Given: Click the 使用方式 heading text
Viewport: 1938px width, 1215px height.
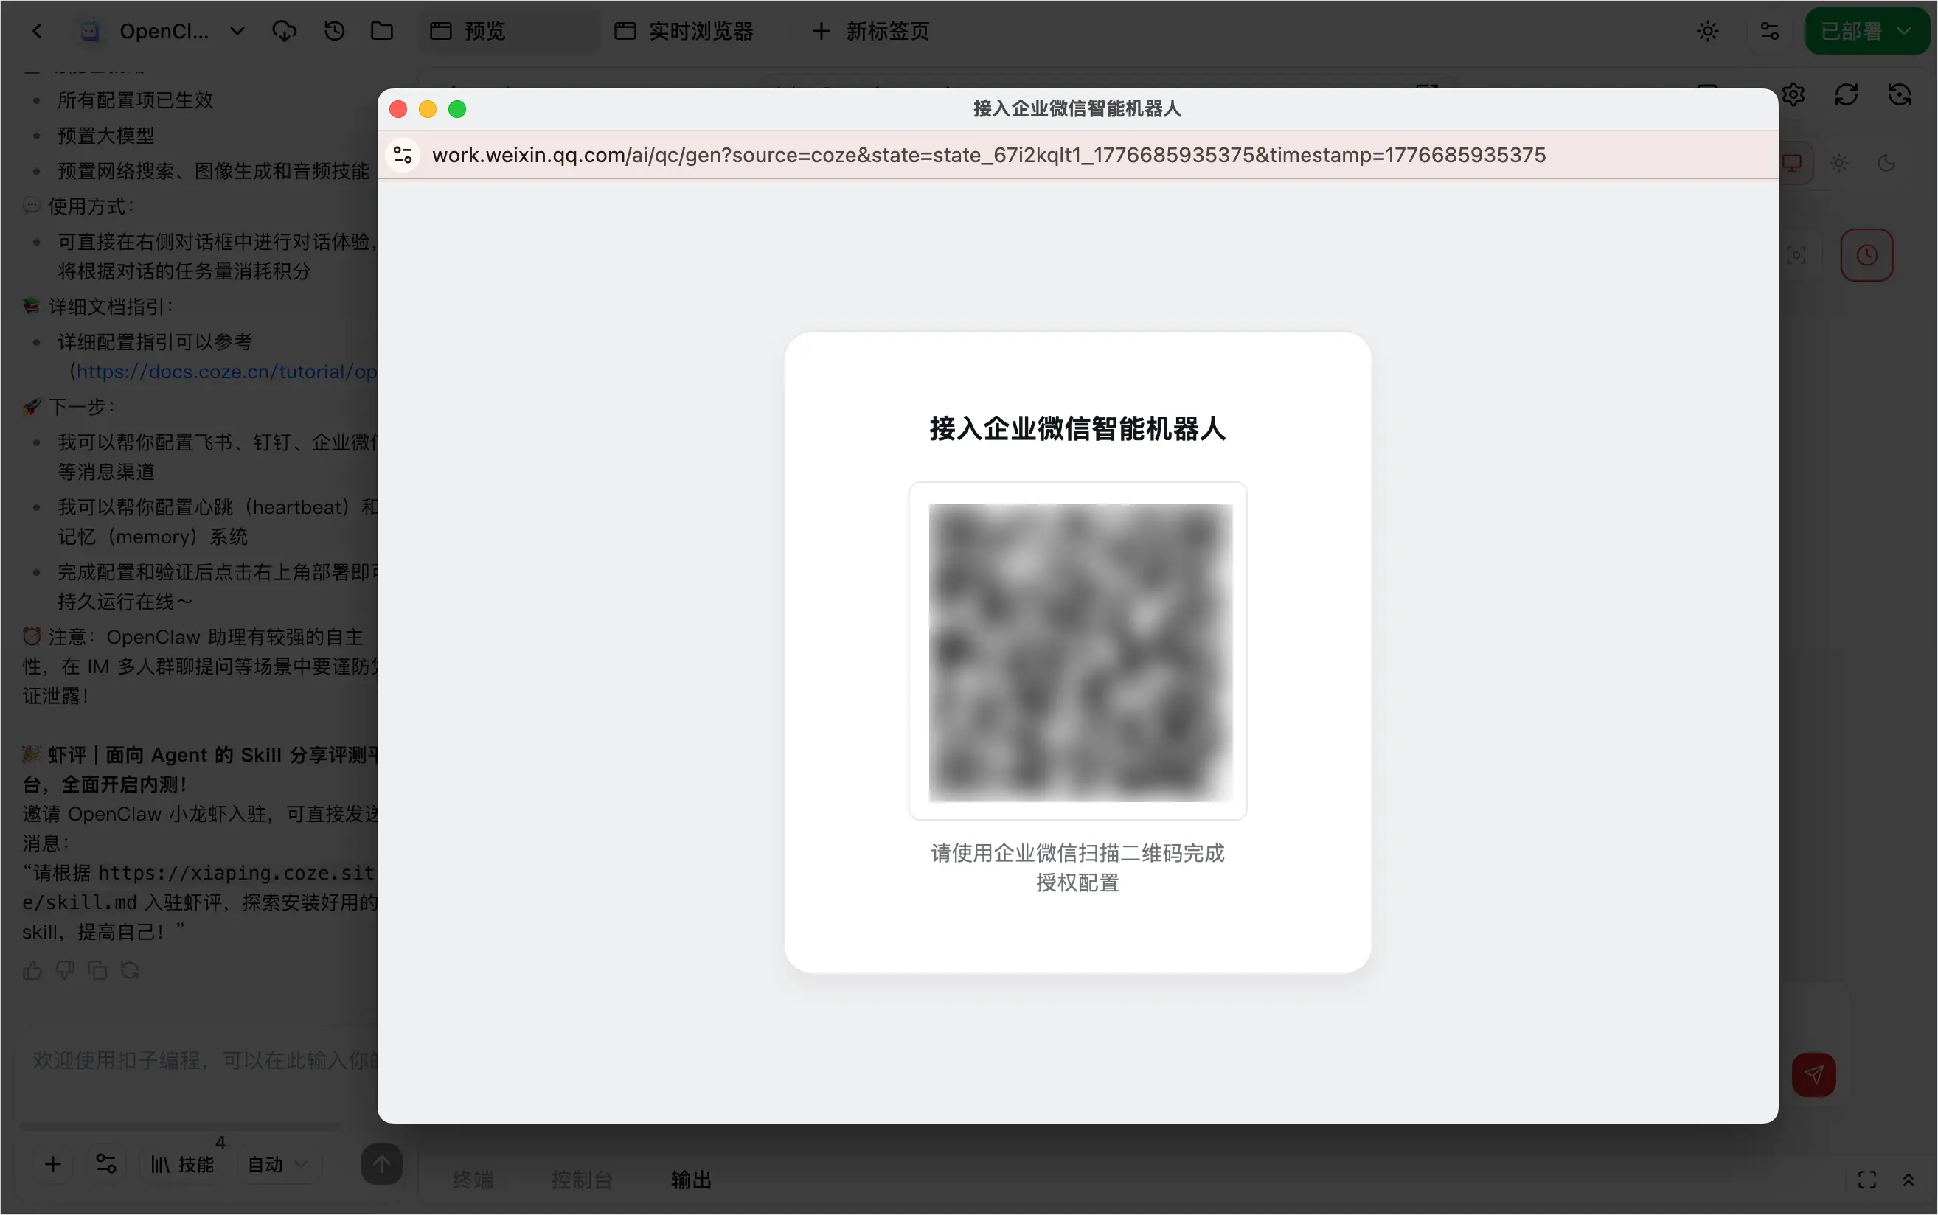Looking at the screenshot, I should point(91,206).
